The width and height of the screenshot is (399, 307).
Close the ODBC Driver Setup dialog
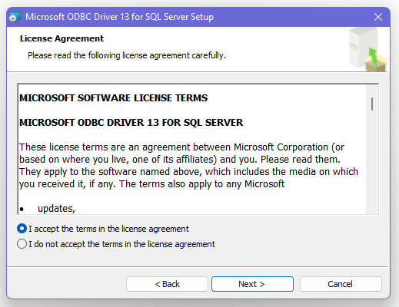[378, 17]
